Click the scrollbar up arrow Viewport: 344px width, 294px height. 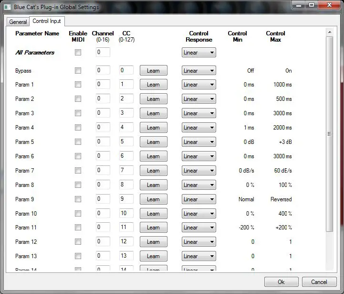[x=329, y=33]
